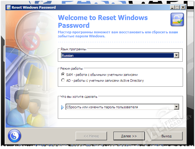Minimize the Reset Windows Password window
Screen dimensions: 195x149
pos(172,7)
